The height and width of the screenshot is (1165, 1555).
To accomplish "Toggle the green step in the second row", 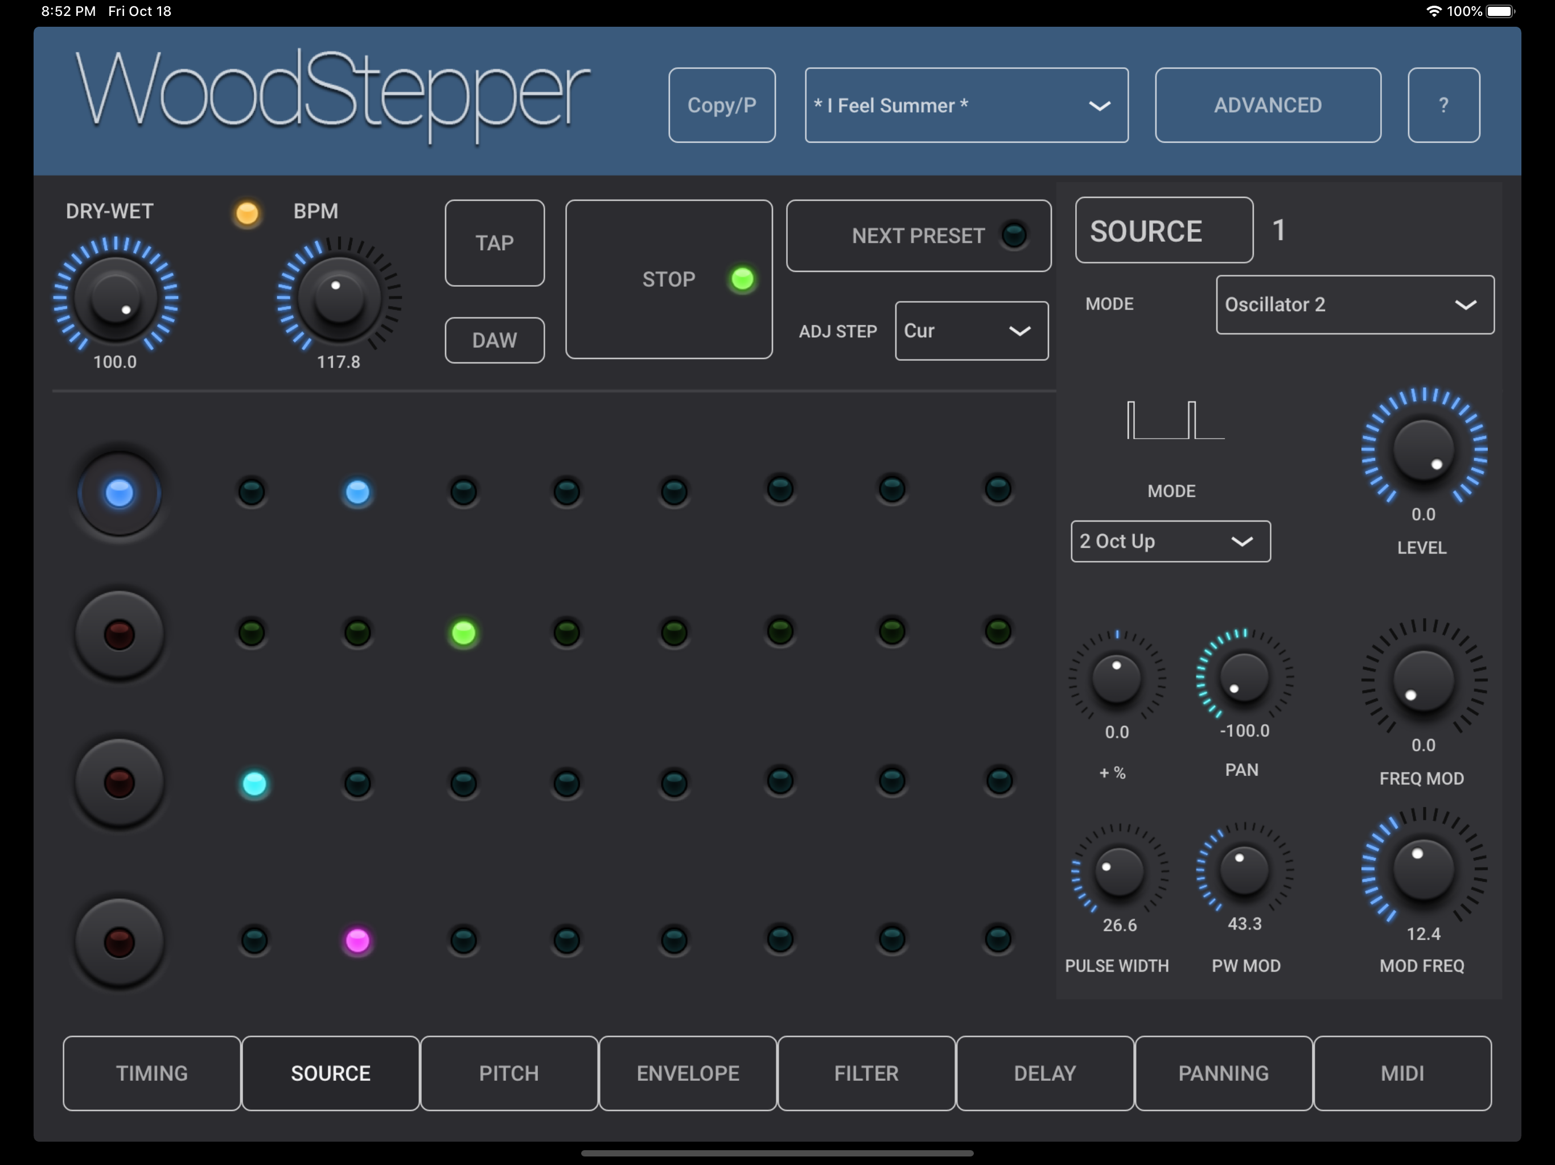I will coord(463,634).
